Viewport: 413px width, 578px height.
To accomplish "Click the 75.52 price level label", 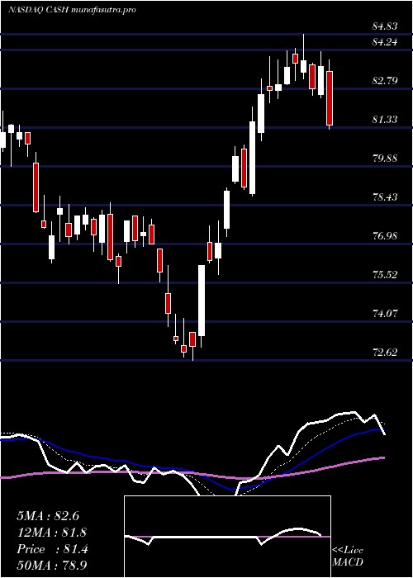I will (x=385, y=275).
